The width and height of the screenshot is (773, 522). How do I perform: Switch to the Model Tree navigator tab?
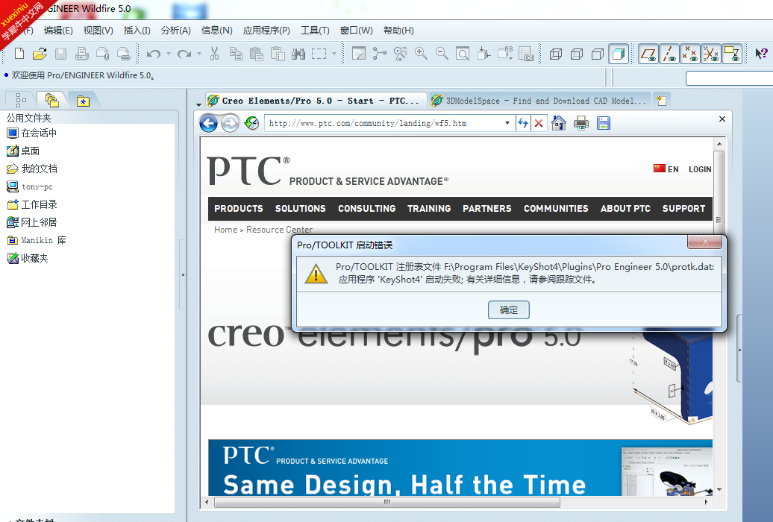pyautogui.click(x=21, y=100)
